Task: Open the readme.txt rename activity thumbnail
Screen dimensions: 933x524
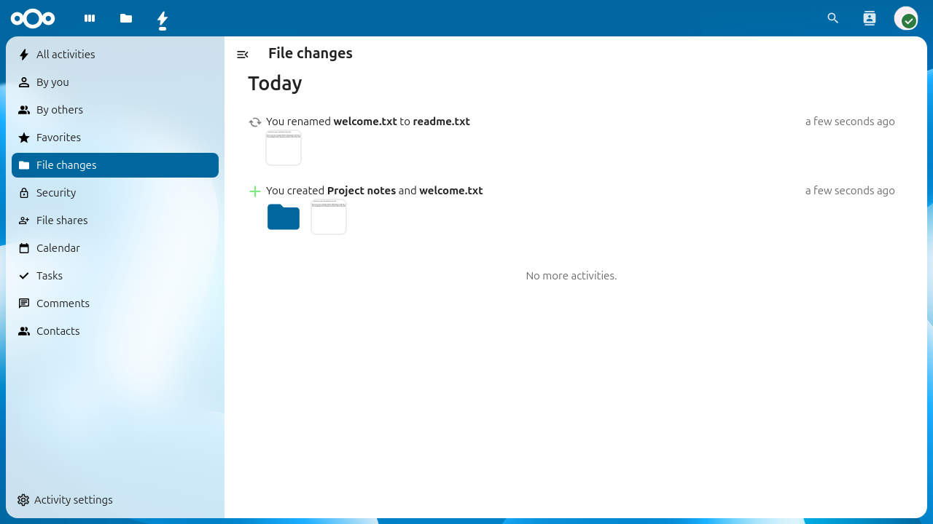Action: 283,148
